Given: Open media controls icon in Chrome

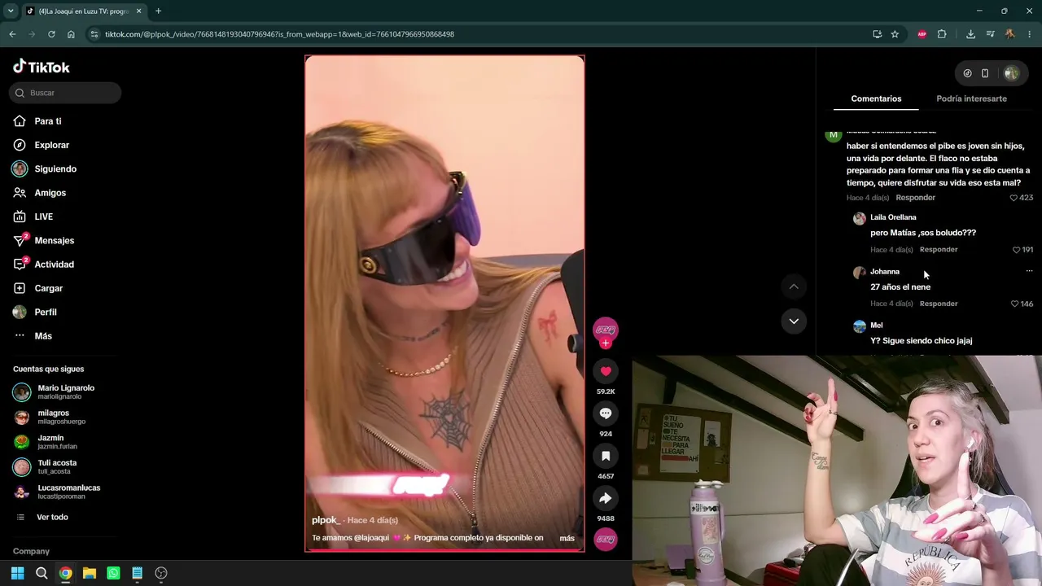Looking at the screenshot, I should click(990, 34).
